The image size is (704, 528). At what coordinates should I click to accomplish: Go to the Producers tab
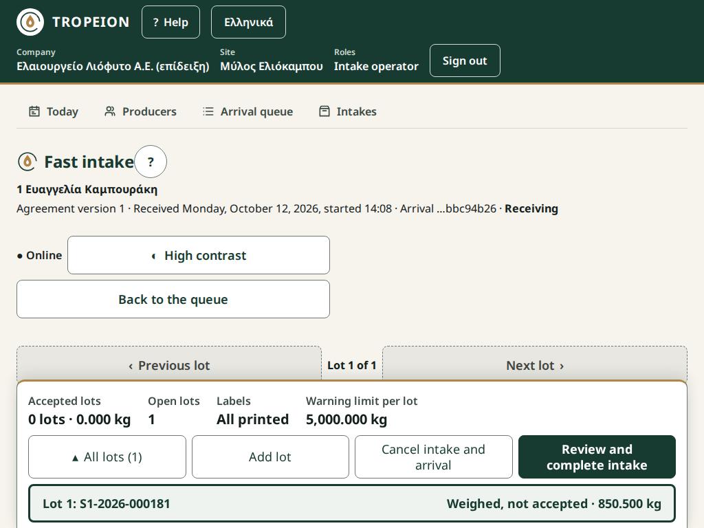tap(140, 111)
